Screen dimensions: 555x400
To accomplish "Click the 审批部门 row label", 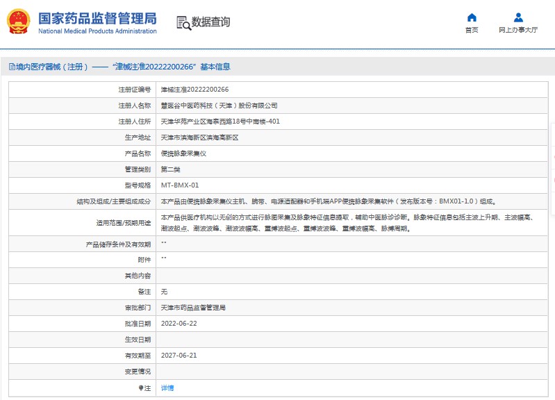I will pyautogui.click(x=138, y=308).
